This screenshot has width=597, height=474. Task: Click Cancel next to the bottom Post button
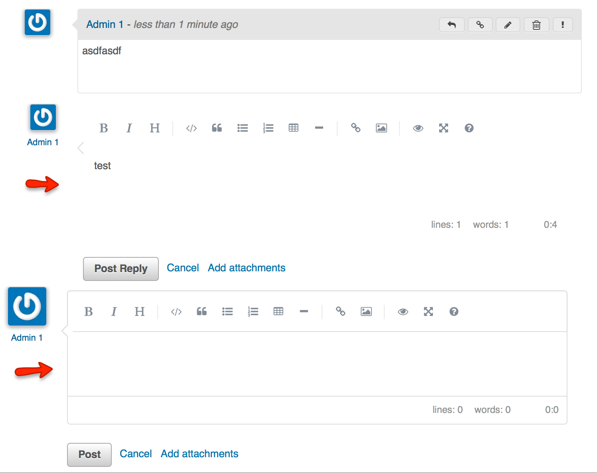(x=136, y=454)
